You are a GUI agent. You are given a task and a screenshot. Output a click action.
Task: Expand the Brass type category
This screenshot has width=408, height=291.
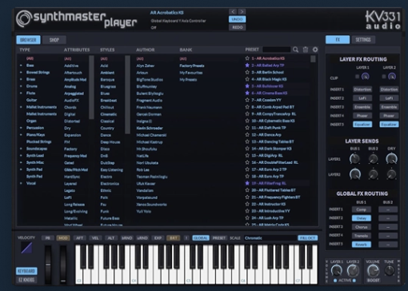21,79
